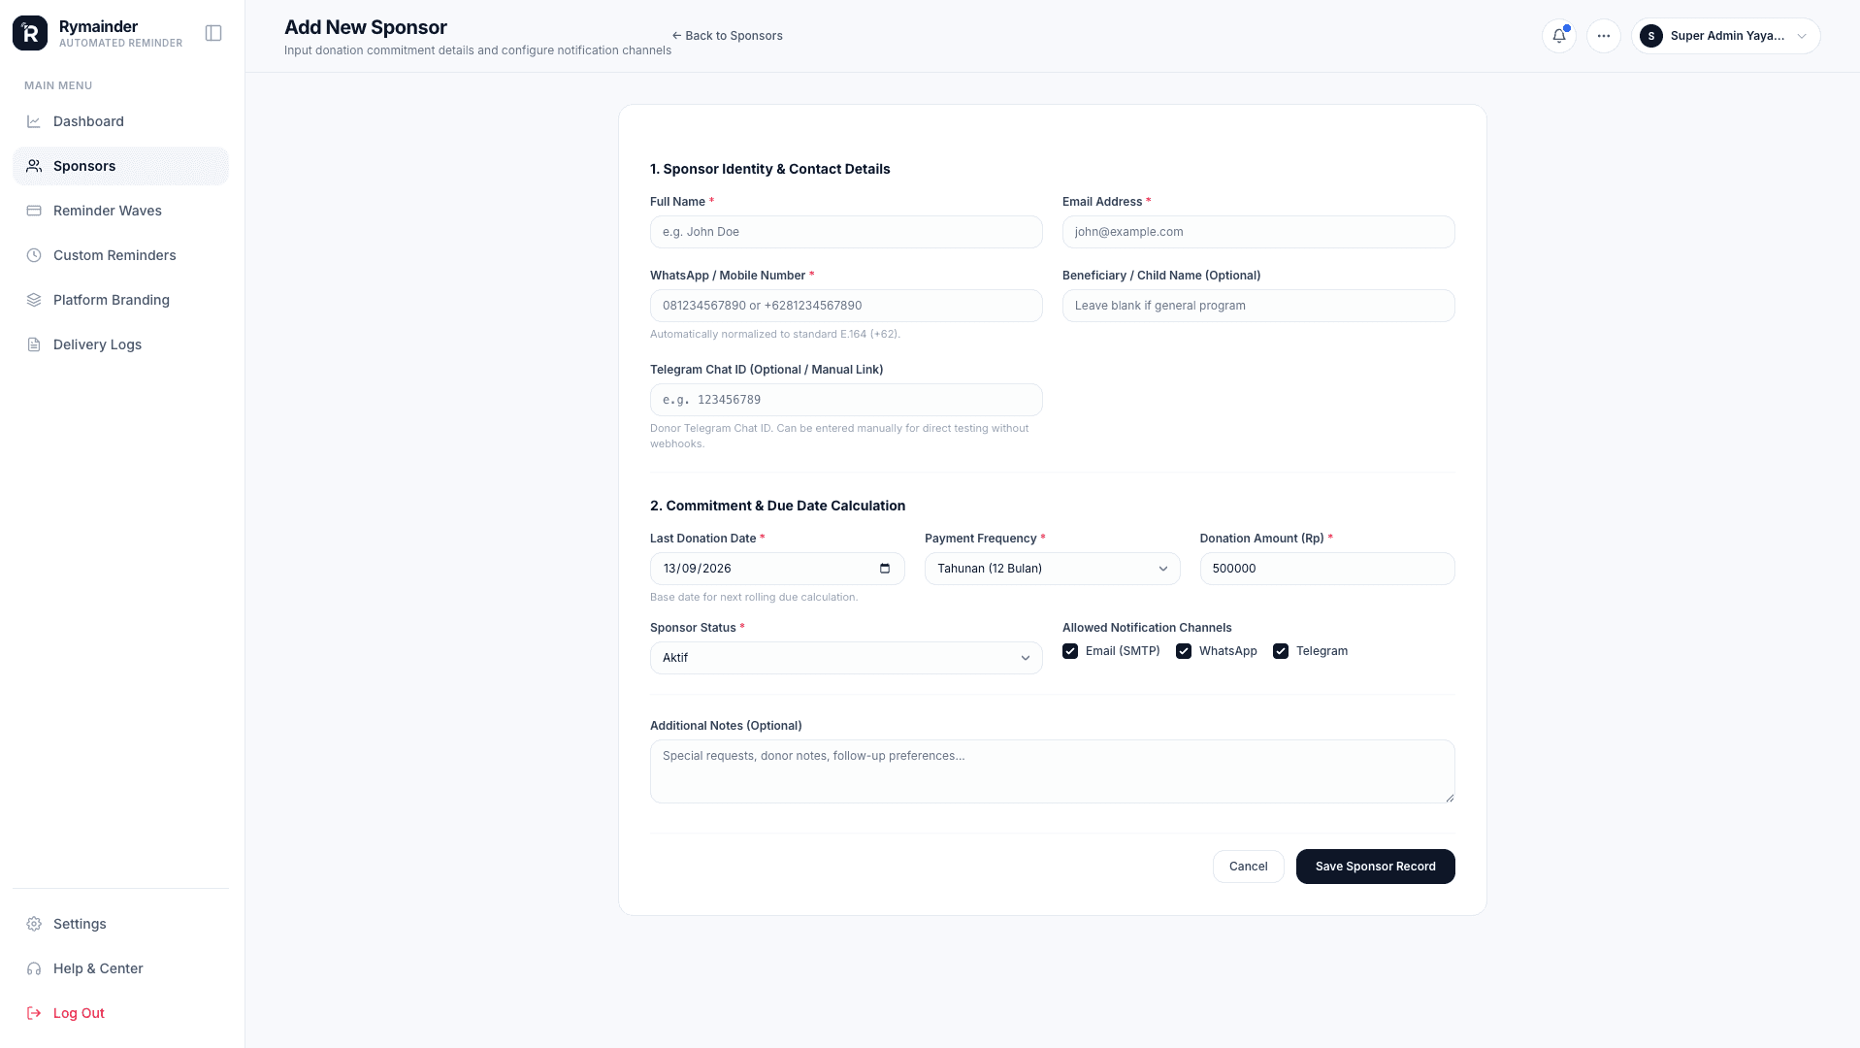Collapse the sidebar with panel toggle icon
1860x1048 pixels.
coord(213,33)
